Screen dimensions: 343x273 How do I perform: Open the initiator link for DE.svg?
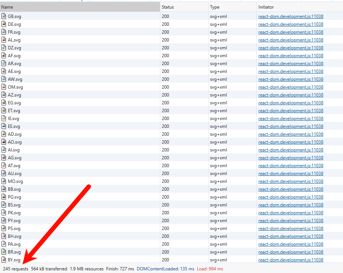click(291, 24)
